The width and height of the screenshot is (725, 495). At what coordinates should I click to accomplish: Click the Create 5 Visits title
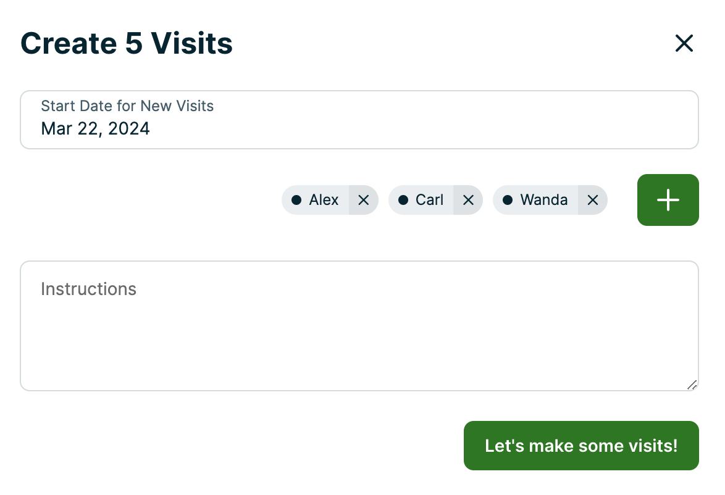click(127, 43)
